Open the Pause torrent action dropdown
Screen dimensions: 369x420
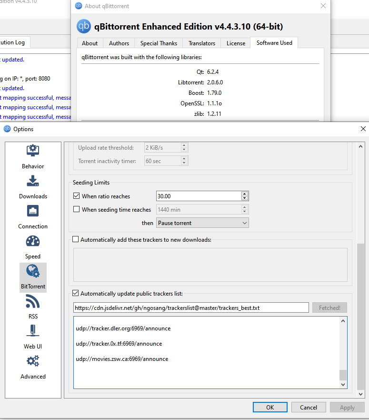[x=202, y=223]
